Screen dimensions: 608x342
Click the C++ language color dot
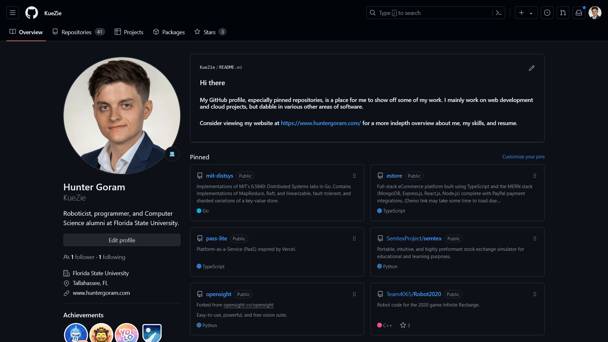pos(379,325)
